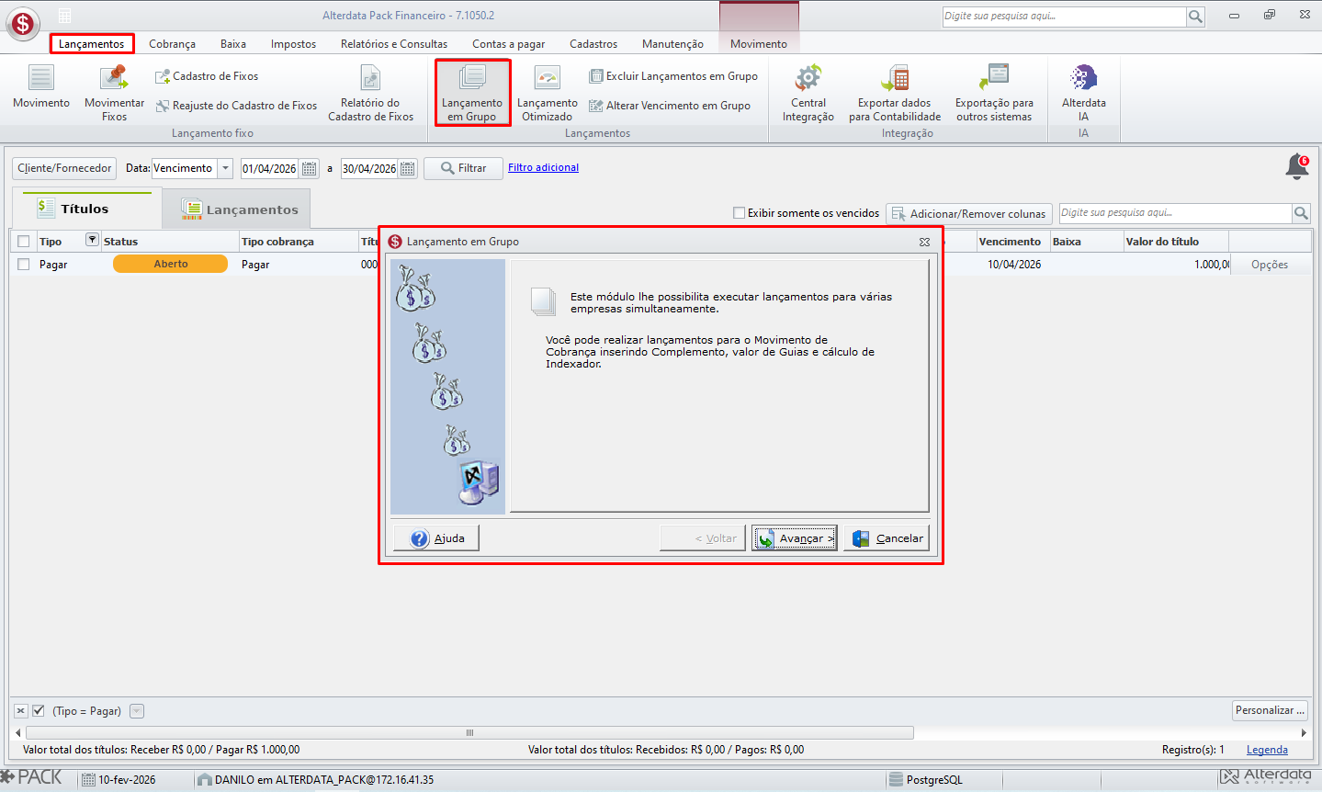Viewport: 1322px width, 792px height.
Task: Launch Lançamento Otimizado
Action: 547,92
